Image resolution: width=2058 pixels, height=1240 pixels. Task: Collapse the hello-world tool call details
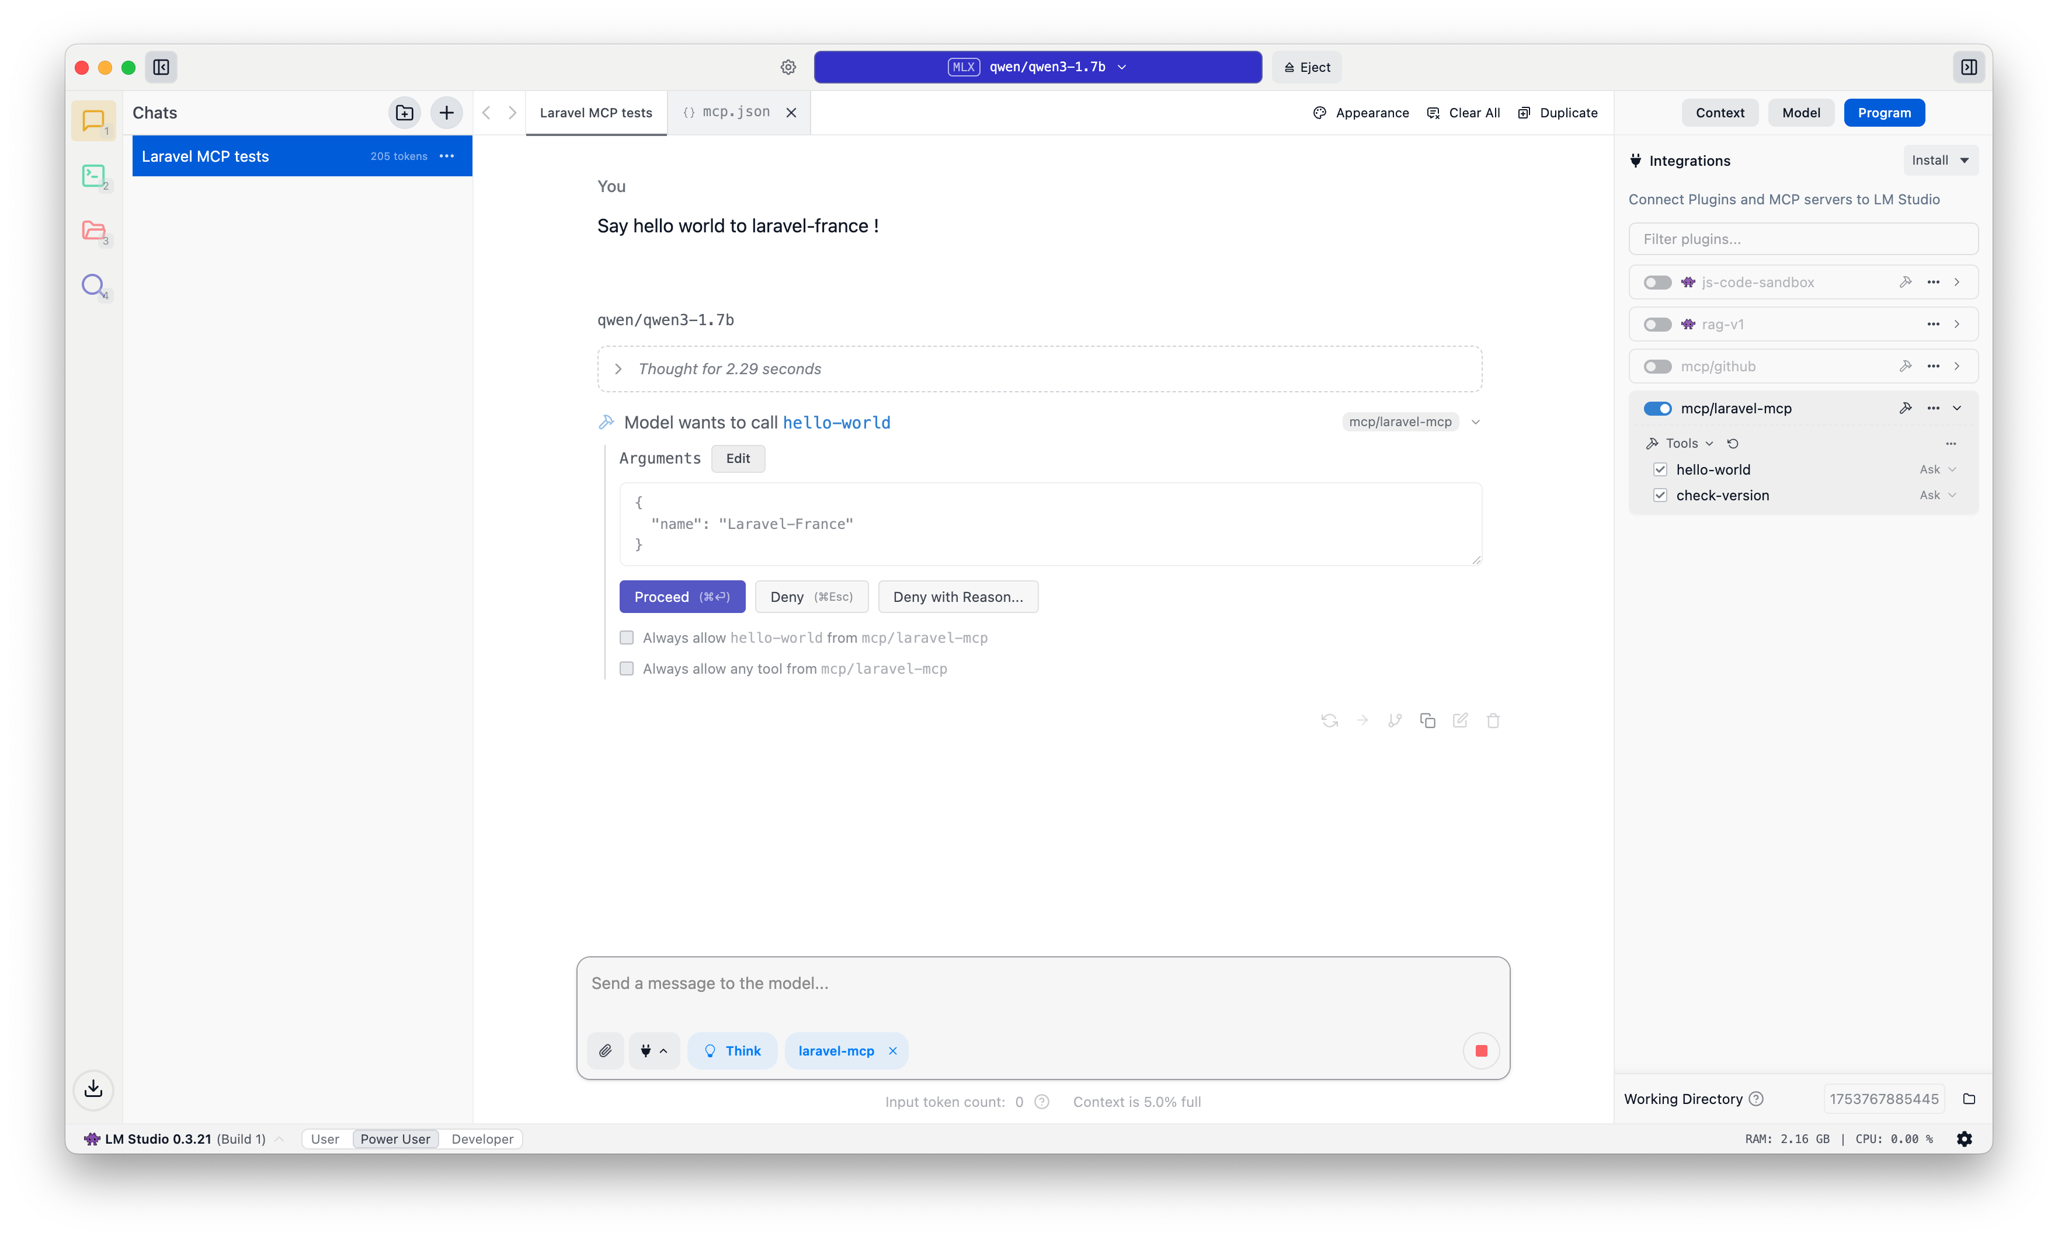1476,422
